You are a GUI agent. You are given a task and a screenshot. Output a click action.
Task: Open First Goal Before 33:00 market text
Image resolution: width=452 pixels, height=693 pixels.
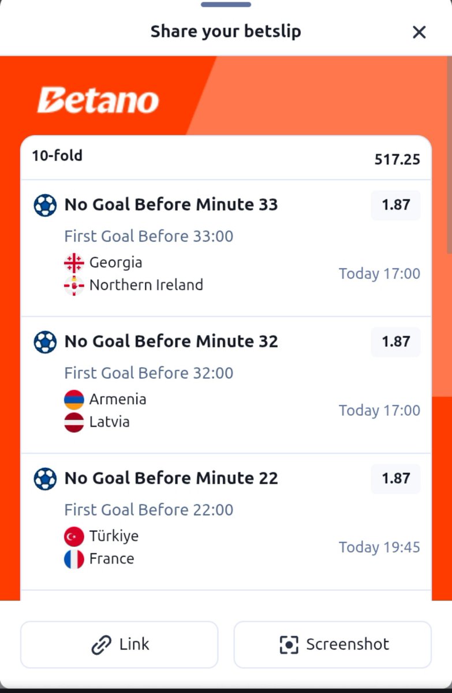149,236
